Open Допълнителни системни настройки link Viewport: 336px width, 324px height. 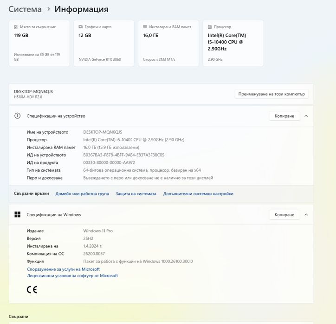point(198,193)
